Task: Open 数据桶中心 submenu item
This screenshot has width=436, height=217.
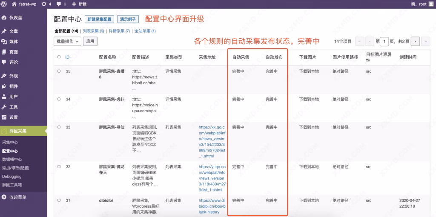Action: click(14, 160)
